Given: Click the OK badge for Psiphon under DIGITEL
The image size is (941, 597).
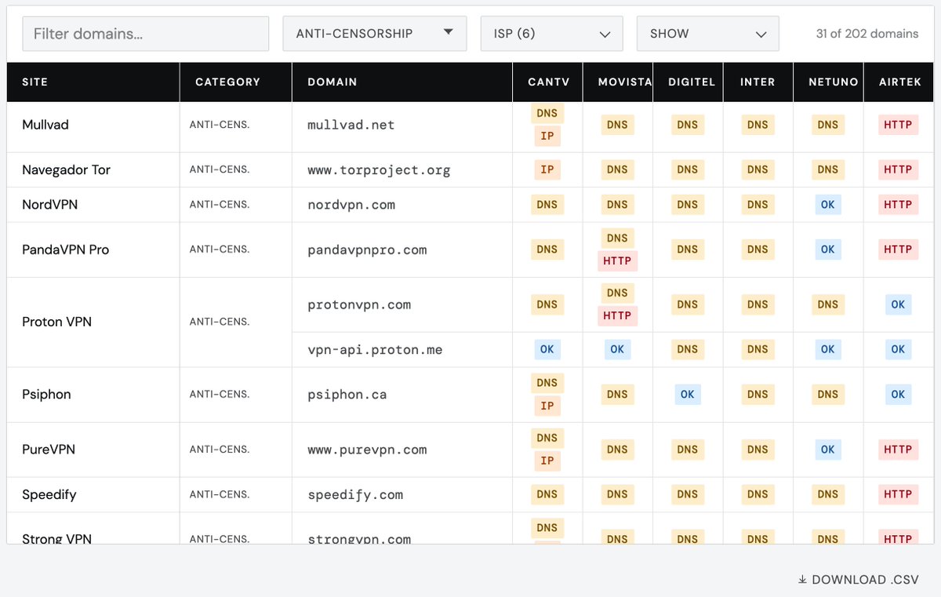Looking at the screenshot, I should coord(688,395).
